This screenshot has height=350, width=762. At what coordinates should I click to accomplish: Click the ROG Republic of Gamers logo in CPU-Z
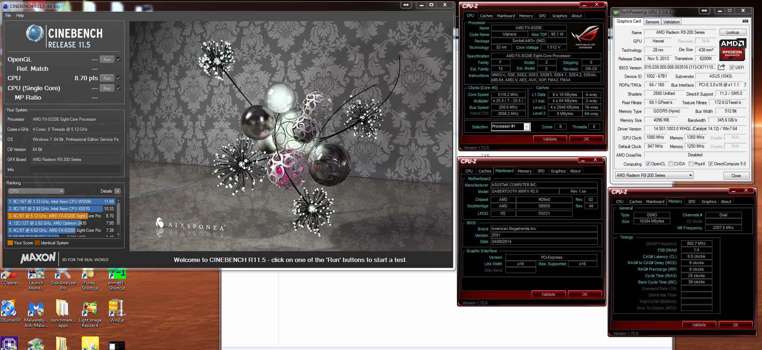point(585,37)
